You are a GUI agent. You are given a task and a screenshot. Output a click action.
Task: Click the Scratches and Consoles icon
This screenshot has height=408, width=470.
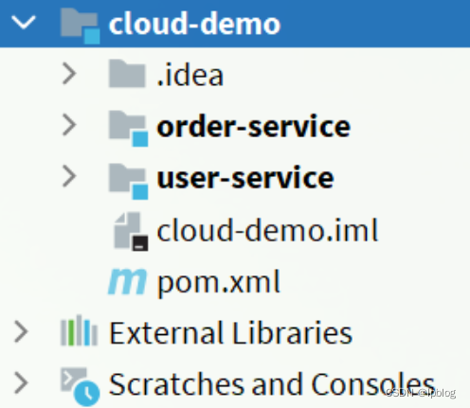[x=80, y=386]
